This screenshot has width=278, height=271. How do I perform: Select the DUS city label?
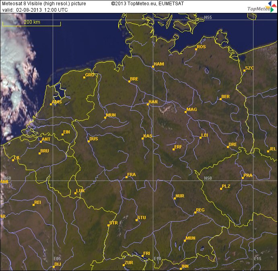point(94,139)
